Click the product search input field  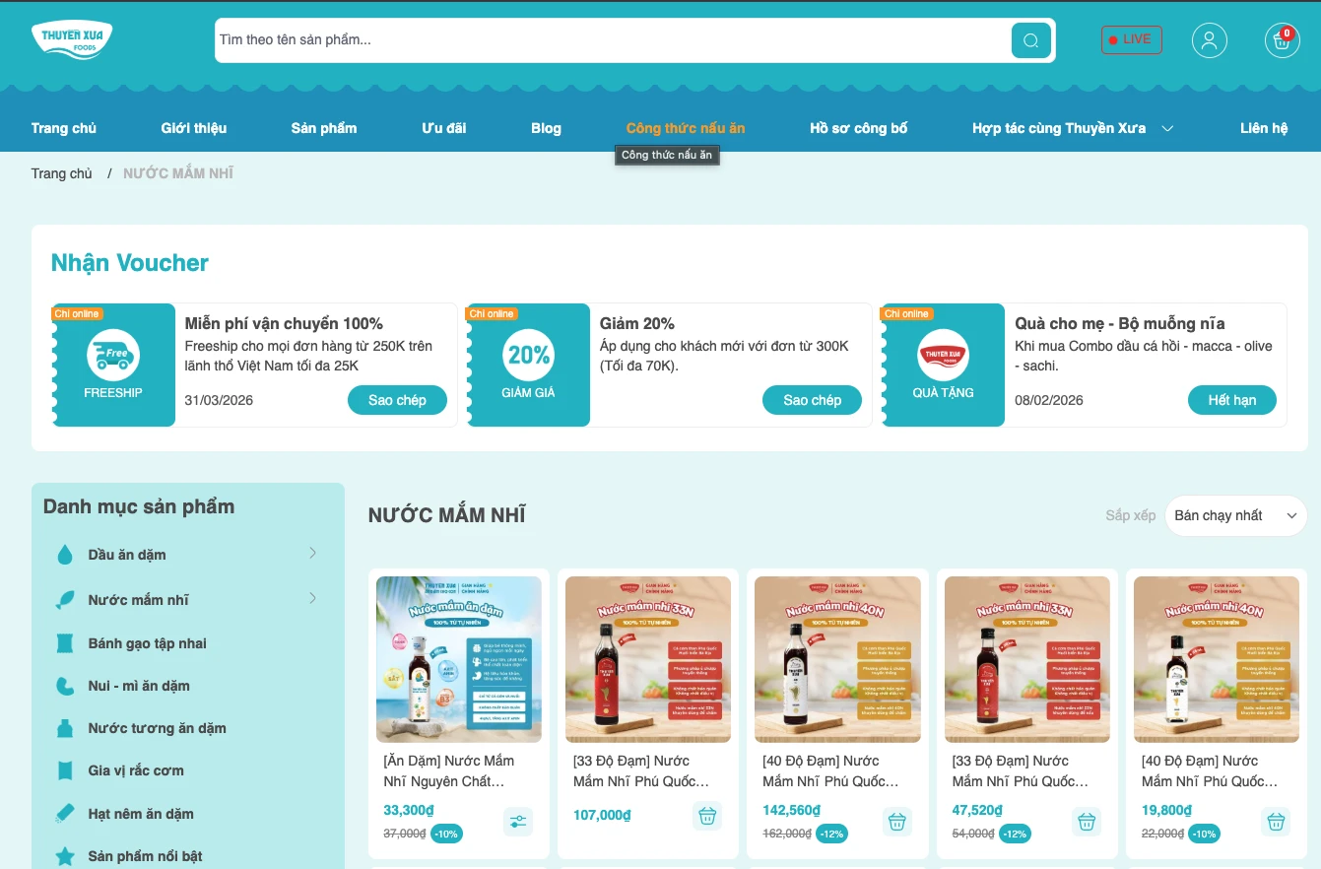point(613,40)
